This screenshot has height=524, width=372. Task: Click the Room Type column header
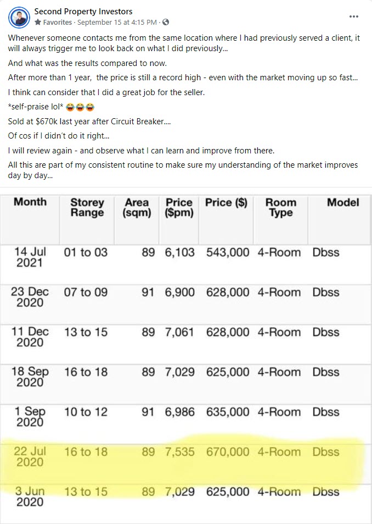[x=280, y=207]
